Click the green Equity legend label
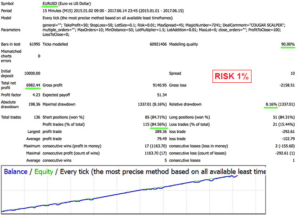Viewport: 297px width, 222px height. click(x=43, y=171)
